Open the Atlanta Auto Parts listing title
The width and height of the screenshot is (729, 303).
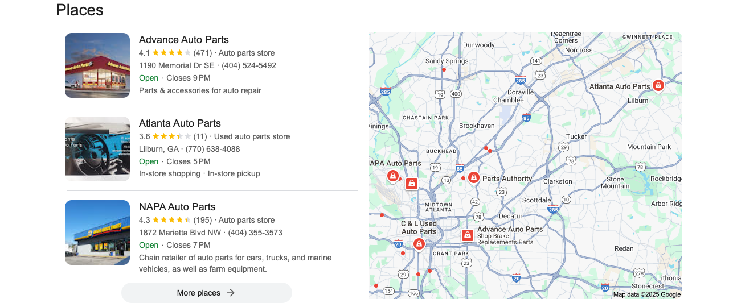click(x=180, y=123)
